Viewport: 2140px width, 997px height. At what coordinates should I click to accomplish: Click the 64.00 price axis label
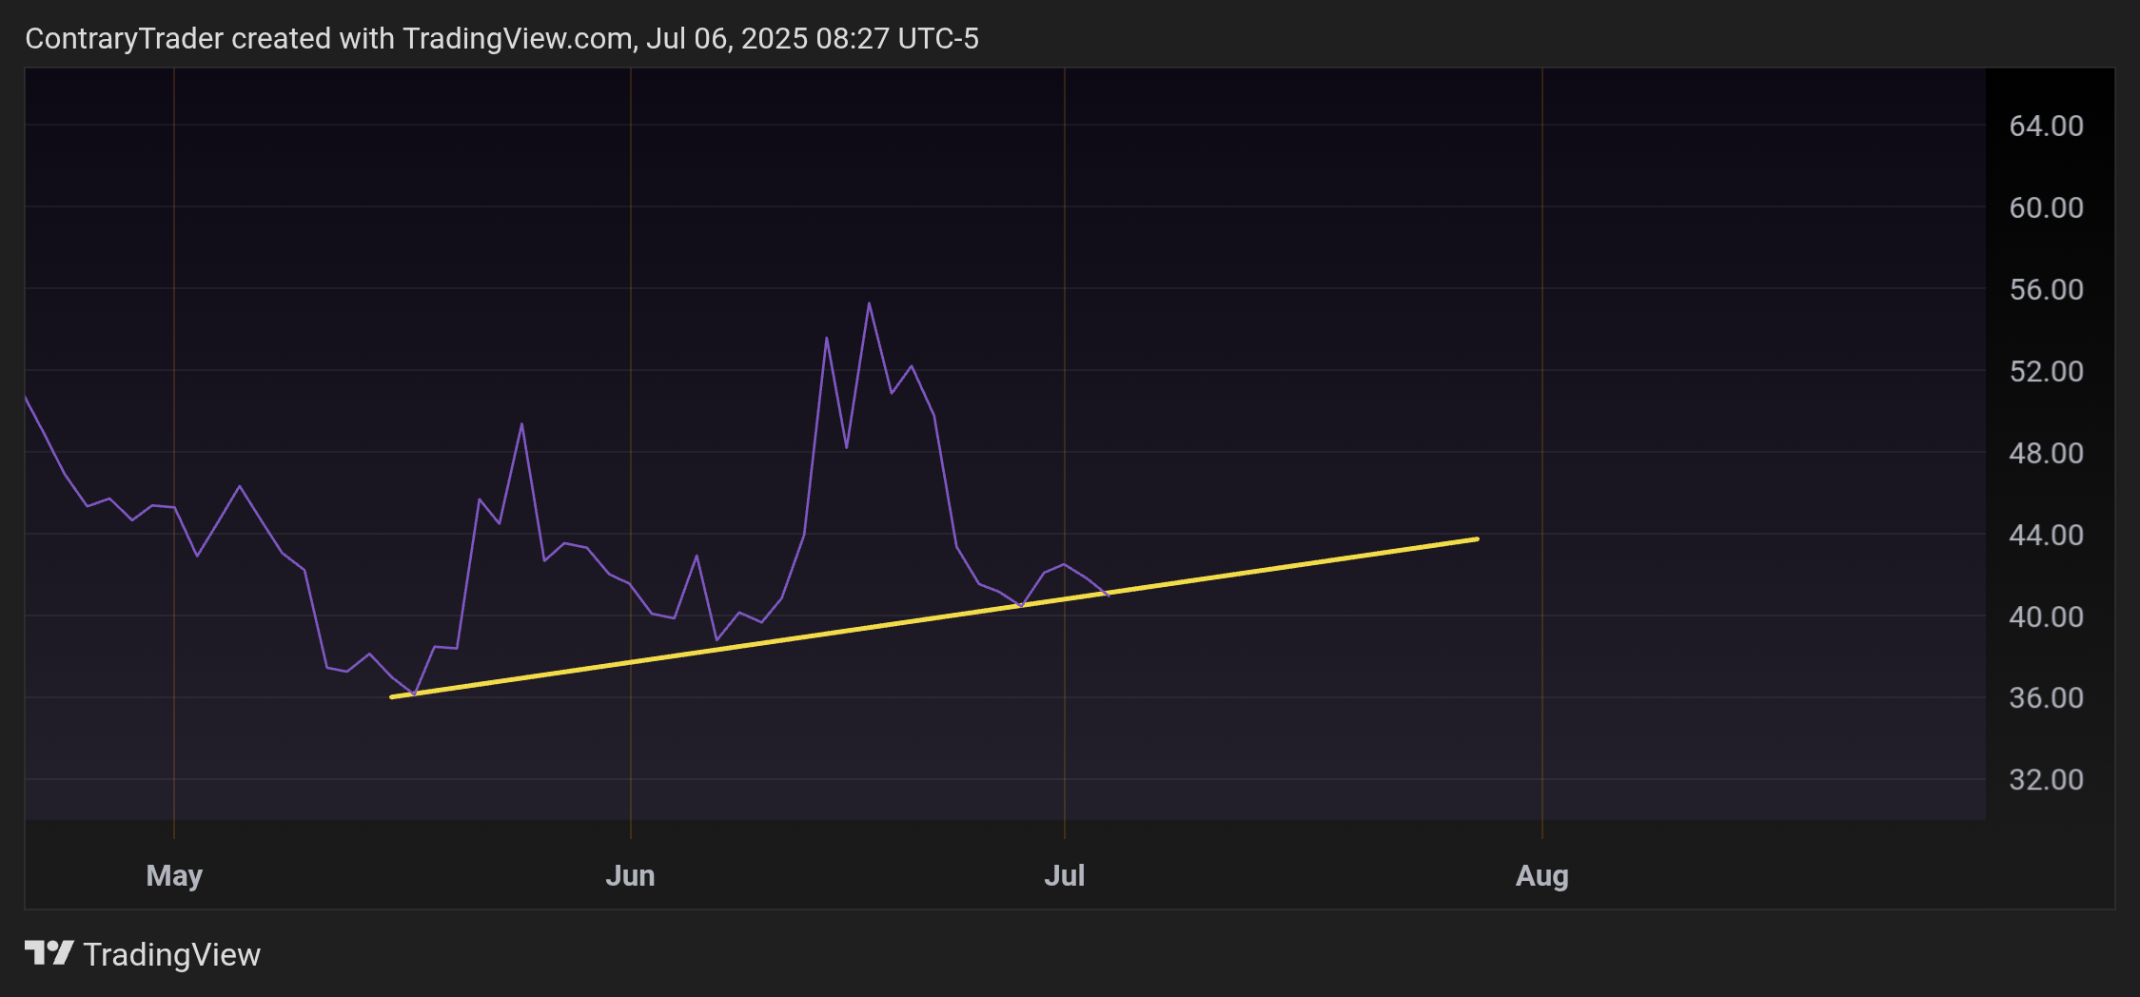pyautogui.click(x=2046, y=126)
